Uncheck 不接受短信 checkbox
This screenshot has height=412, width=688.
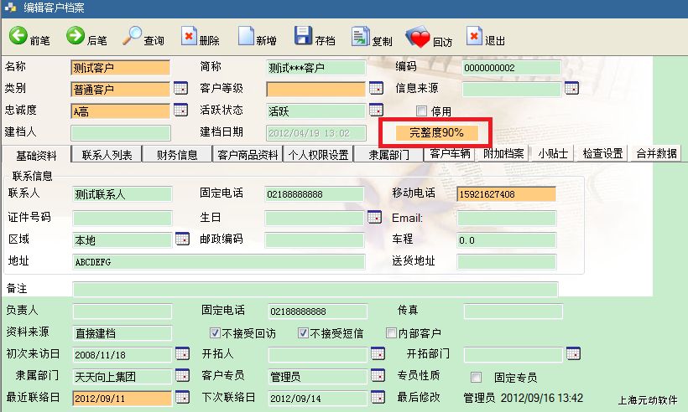click(x=303, y=332)
